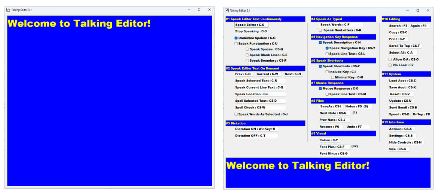
Task: Run Spell Check : CS-W
Action: [x=260, y=108]
